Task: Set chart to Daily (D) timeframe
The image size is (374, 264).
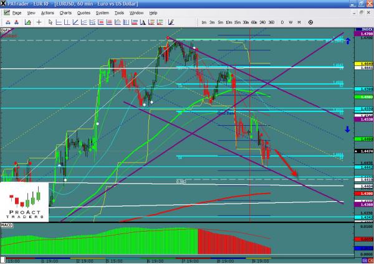Action: 282,22
